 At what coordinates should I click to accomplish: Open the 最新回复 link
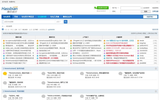click(155, 29)
